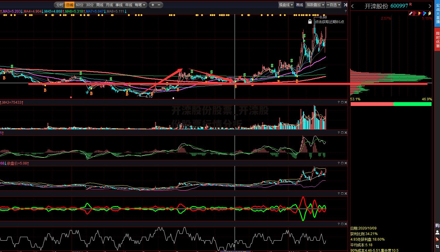Click the 获利比例:34.21% value line

364,234
